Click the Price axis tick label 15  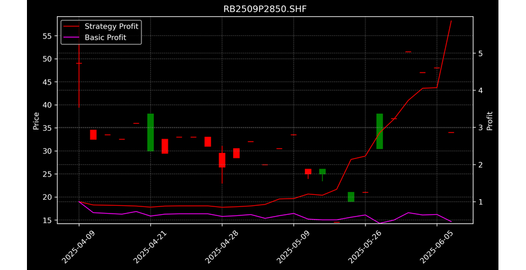[47, 220]
